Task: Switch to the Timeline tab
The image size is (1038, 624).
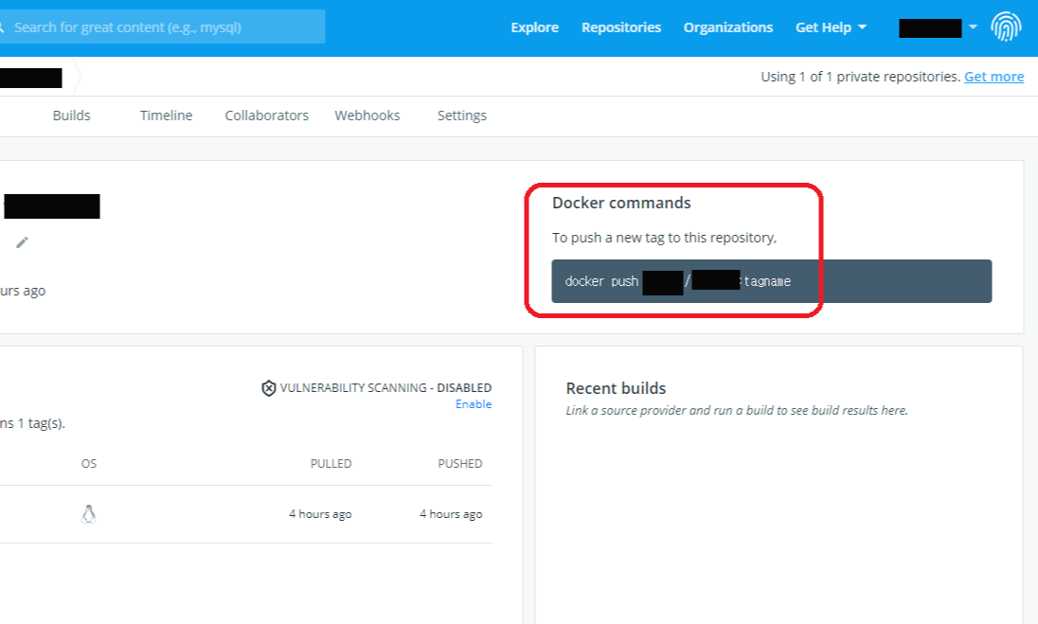Action: (x=166, y=116)
